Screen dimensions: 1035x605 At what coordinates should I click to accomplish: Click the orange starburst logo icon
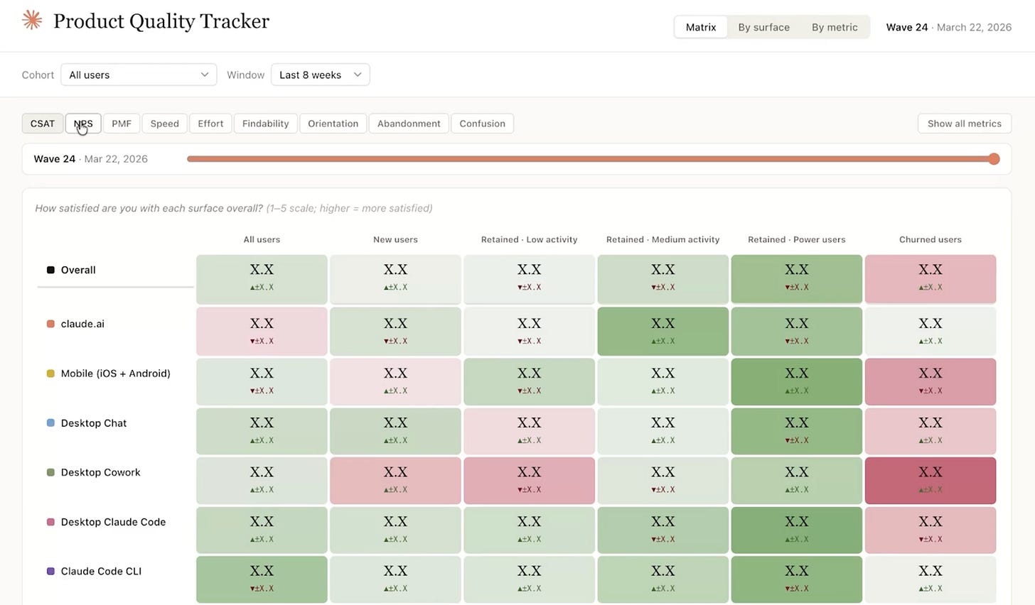pos(32,20)
